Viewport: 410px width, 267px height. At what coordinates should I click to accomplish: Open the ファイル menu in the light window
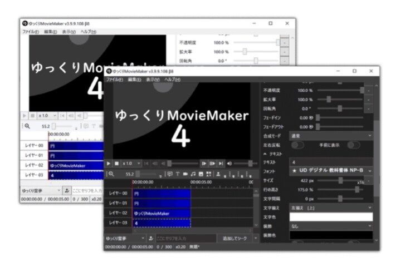click(31, 32)
